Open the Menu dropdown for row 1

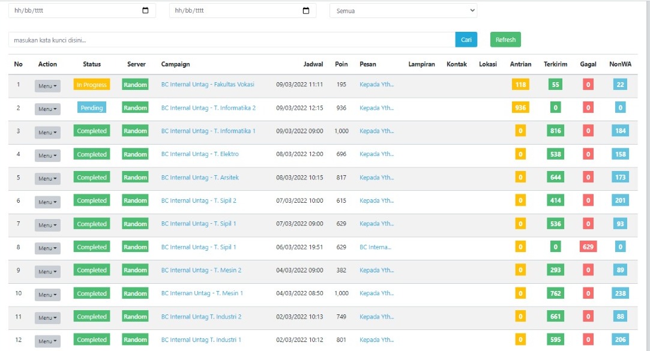click(47, 86)
